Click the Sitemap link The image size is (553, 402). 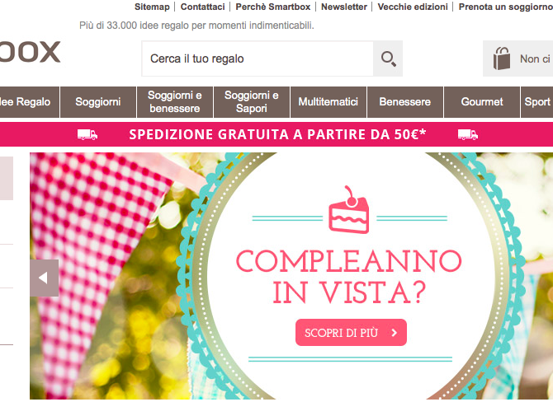[152, 7]
